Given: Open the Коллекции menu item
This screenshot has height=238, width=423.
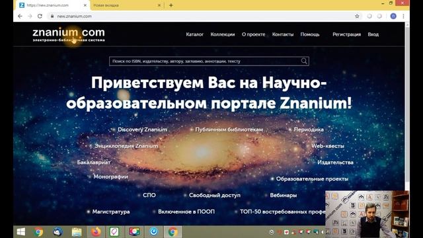Looking at the screenshot, I should point(223,34).
